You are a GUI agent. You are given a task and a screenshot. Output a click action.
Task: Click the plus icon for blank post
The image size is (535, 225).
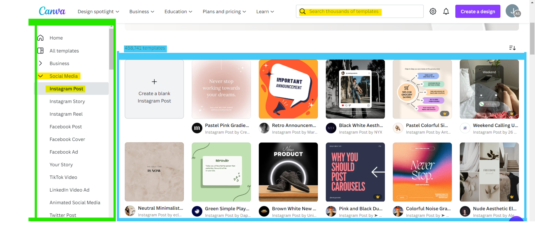(154, 81)
